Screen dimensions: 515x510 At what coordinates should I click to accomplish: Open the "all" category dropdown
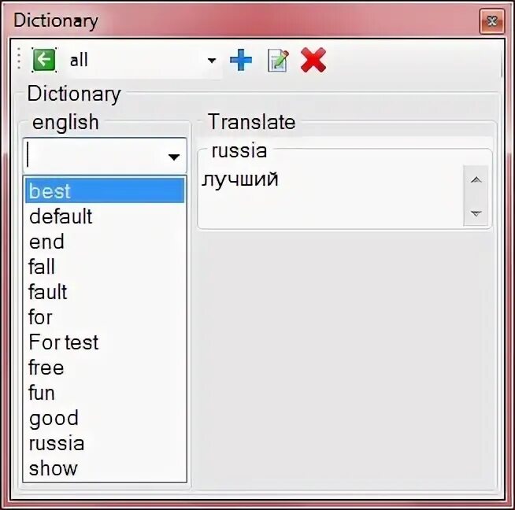(212, 61)
